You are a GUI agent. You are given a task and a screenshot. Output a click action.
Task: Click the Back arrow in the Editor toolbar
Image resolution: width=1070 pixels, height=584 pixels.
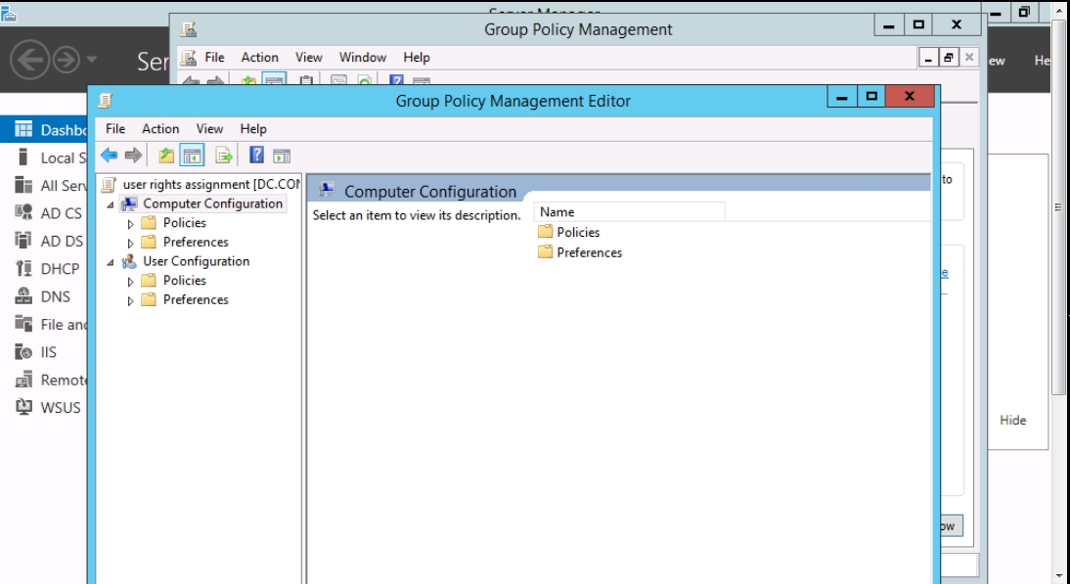pyautogui.click(x=110, y=156)
